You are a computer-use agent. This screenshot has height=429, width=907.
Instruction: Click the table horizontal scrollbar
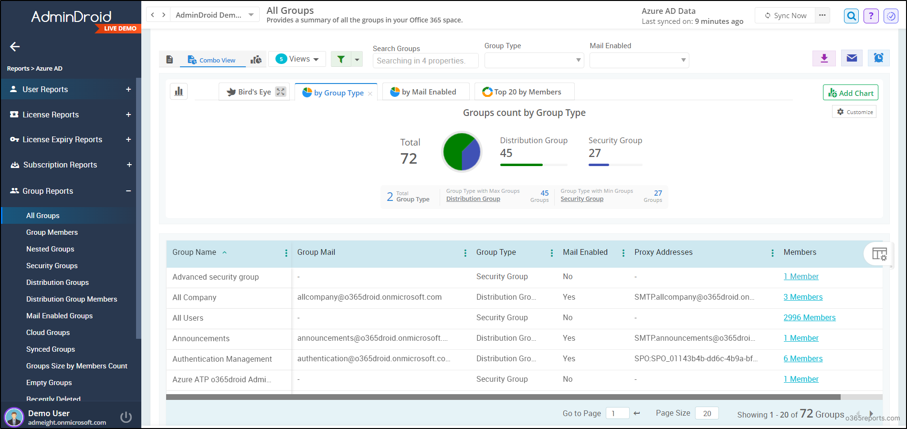pos(503,397)
